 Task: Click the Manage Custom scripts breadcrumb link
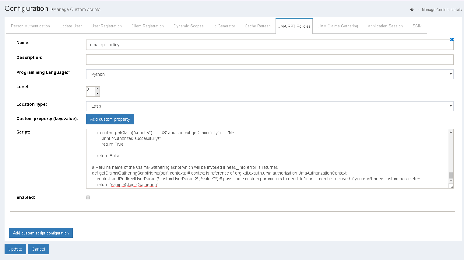[441, 9]
